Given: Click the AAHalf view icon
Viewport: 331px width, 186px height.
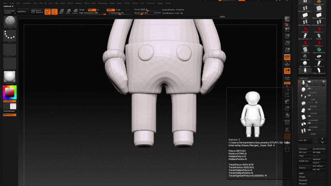Looking at the screenshot, I should click(x=287, y=50).
